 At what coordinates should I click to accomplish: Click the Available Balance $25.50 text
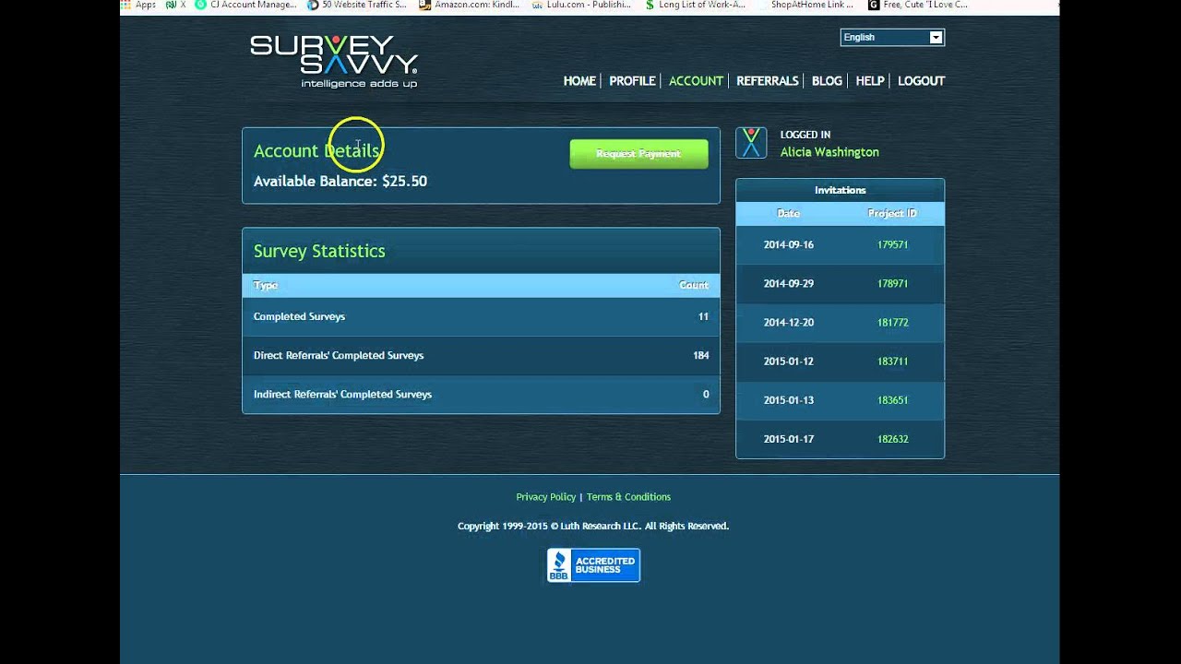tap(340, 182)
